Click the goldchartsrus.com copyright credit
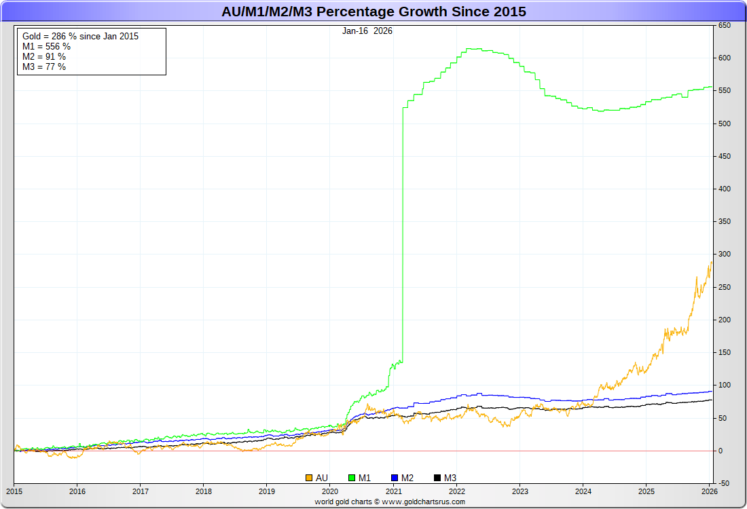This screenshot has width=747, height=509. 390,502
